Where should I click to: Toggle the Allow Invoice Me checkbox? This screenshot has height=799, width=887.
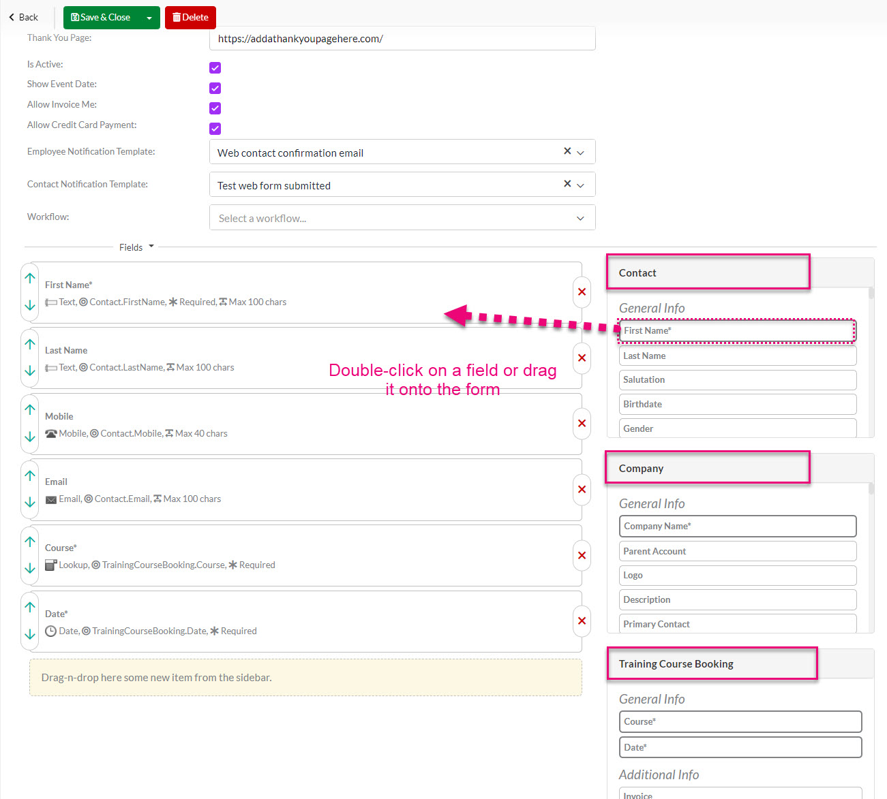pyautogui.click(x=215, y=108)
